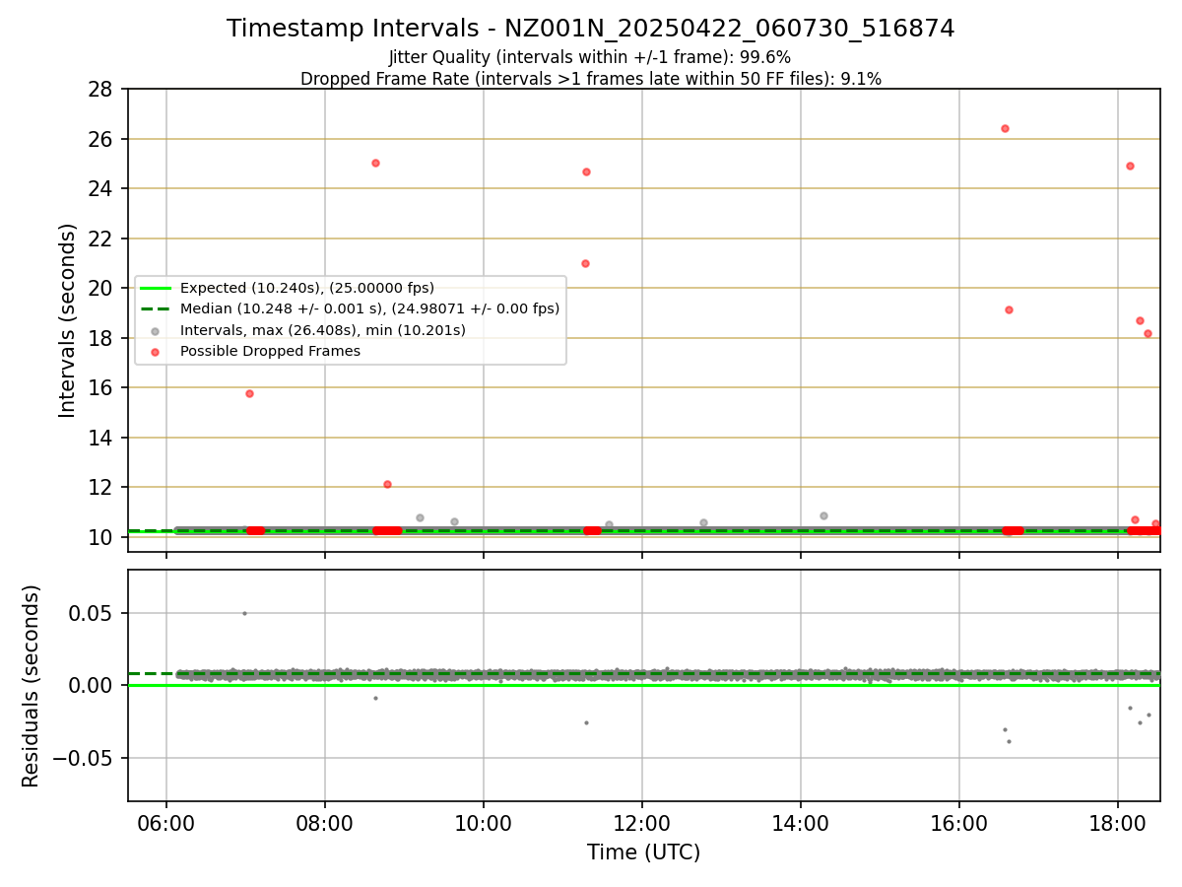The width and height of the screenshot is (1182, 887).
Task: Click the "10:00" x-axis tick label
Action: pos(483,822)
